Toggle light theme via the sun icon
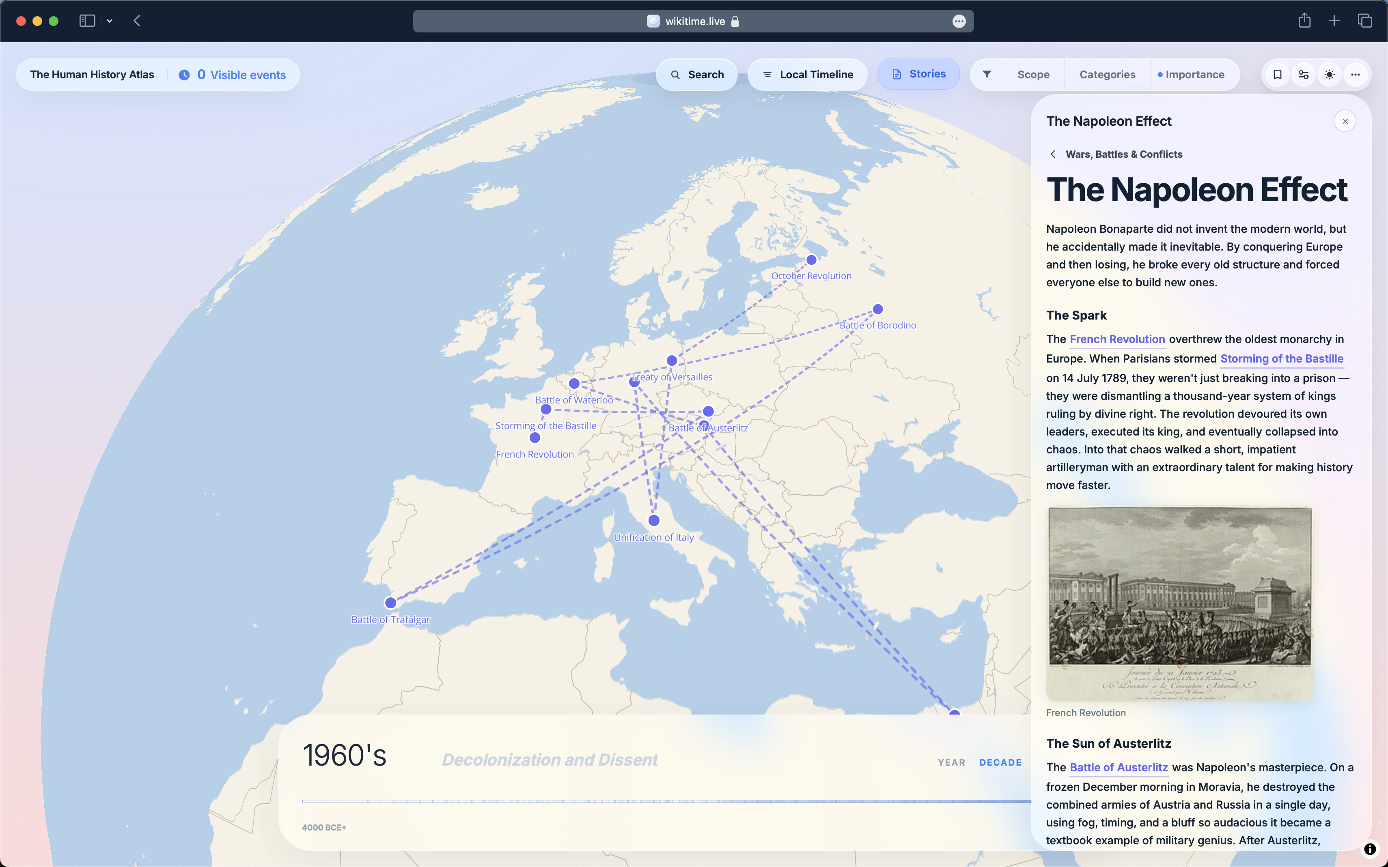The height and width of the screenshot is (867, 1388). (x=1330, y=74)
